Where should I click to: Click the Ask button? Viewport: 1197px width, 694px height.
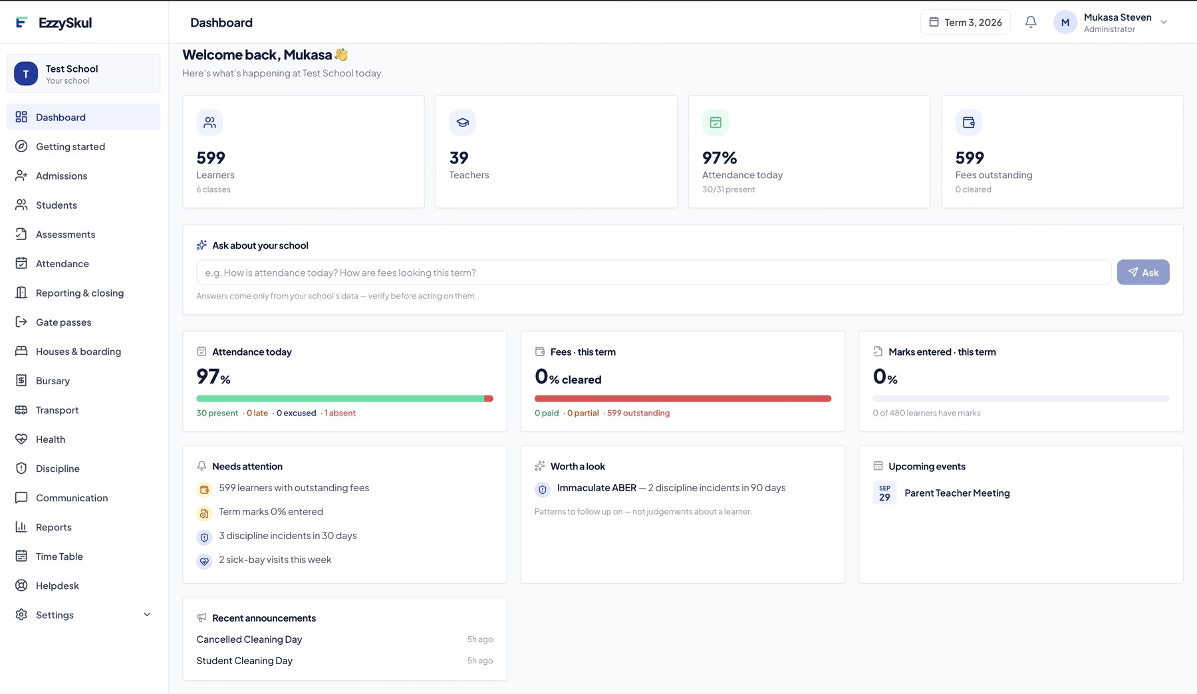(x=1142, y=272)
